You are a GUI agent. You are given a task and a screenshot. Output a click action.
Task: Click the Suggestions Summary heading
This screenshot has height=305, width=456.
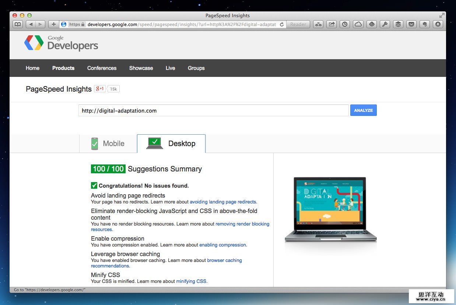[165, 169]
